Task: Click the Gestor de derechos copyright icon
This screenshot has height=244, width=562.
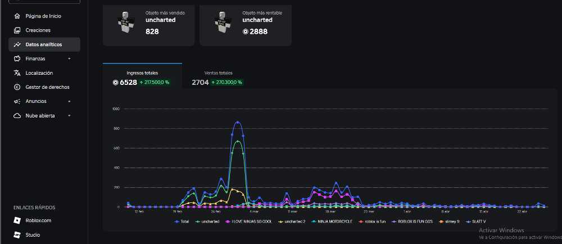Action: [x=17, y=87]
